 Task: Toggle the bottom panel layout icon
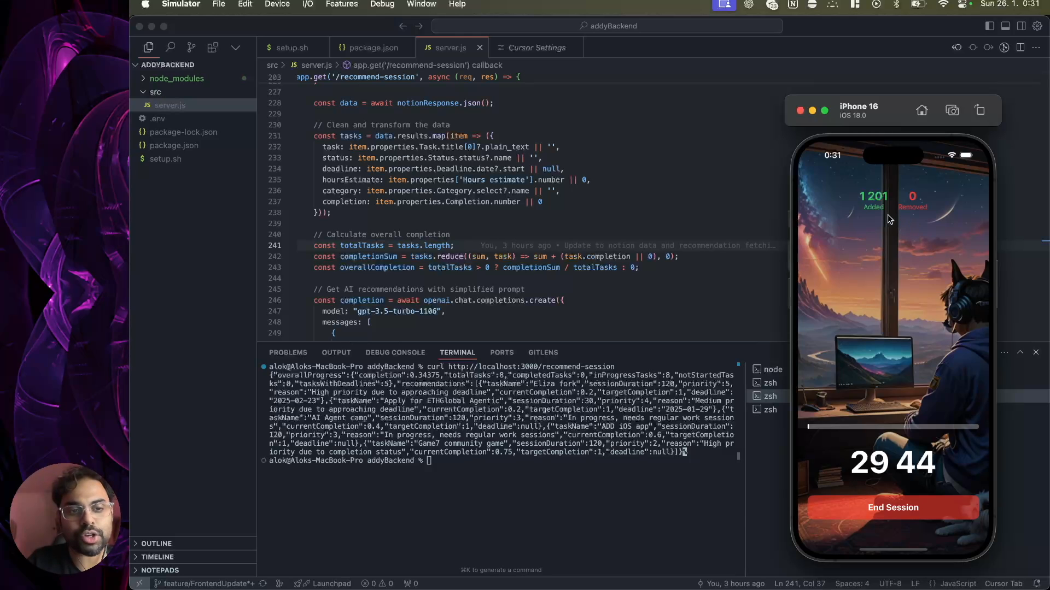[x=1005, y=26]
